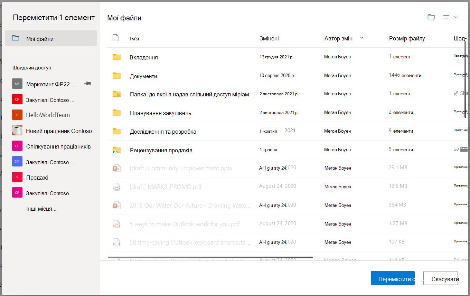Viewport: 470px width, 296px height.
Task: Click the Документи folder icon
Action: click(116, 76)
